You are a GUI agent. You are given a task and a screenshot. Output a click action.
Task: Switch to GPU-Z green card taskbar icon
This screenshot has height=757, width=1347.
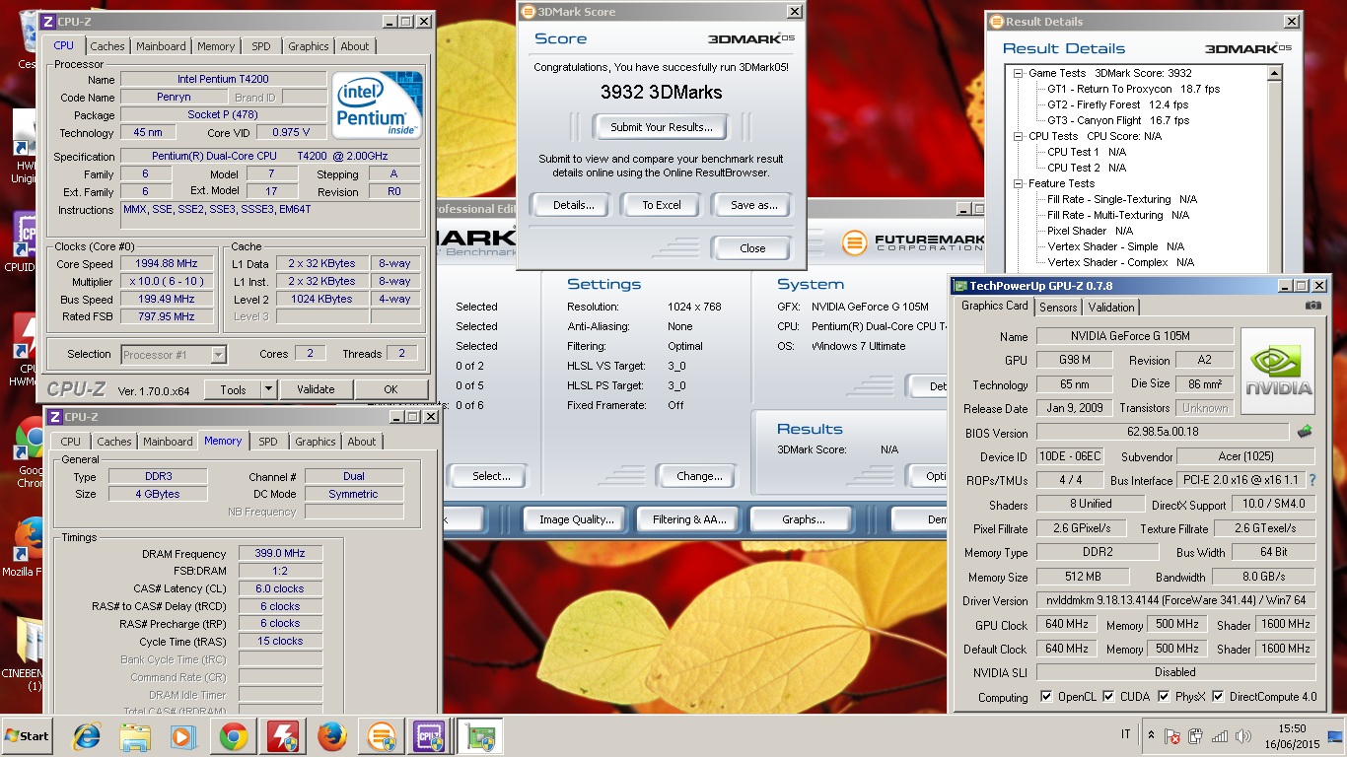point(481,736)
